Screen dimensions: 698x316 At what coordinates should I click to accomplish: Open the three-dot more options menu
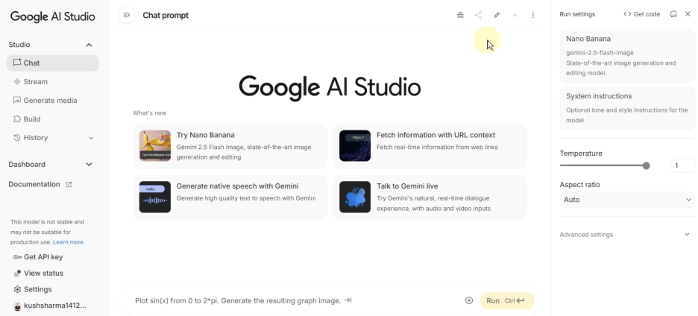(x=533, y=15)
